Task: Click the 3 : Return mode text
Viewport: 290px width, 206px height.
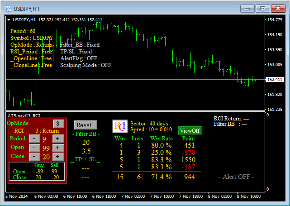Action: click(x=47, y=131)
